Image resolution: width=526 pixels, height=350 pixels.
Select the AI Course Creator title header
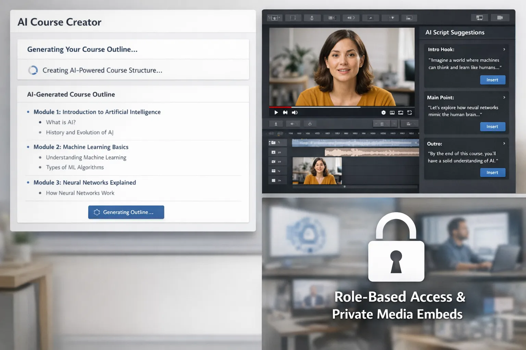59,22
